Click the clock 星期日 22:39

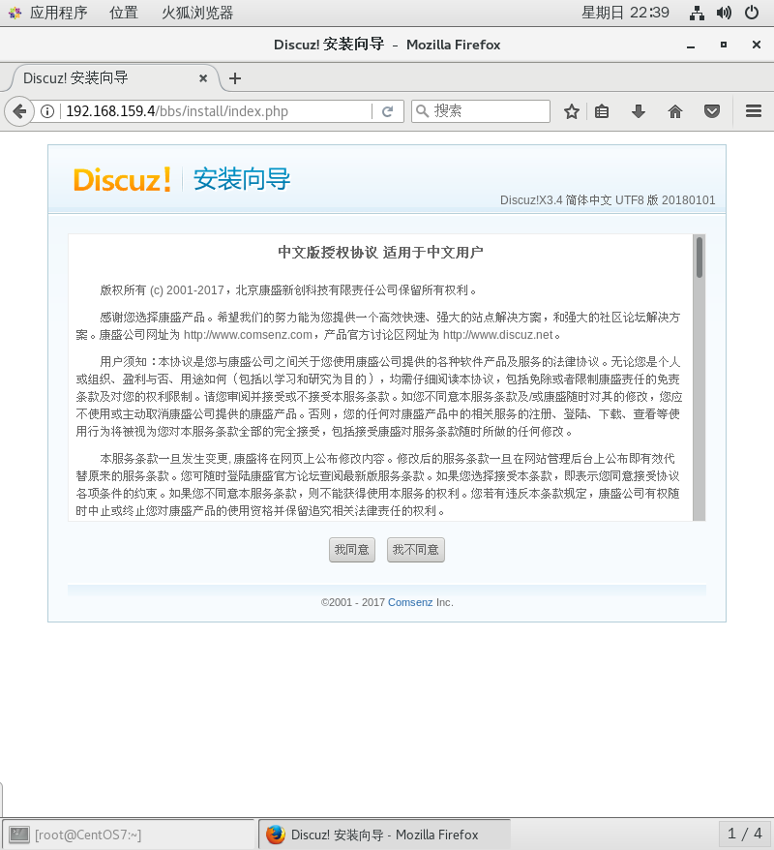click(x=625, y=13)
